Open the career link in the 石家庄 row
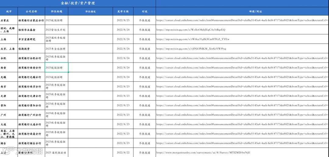 tap(242, 20)
